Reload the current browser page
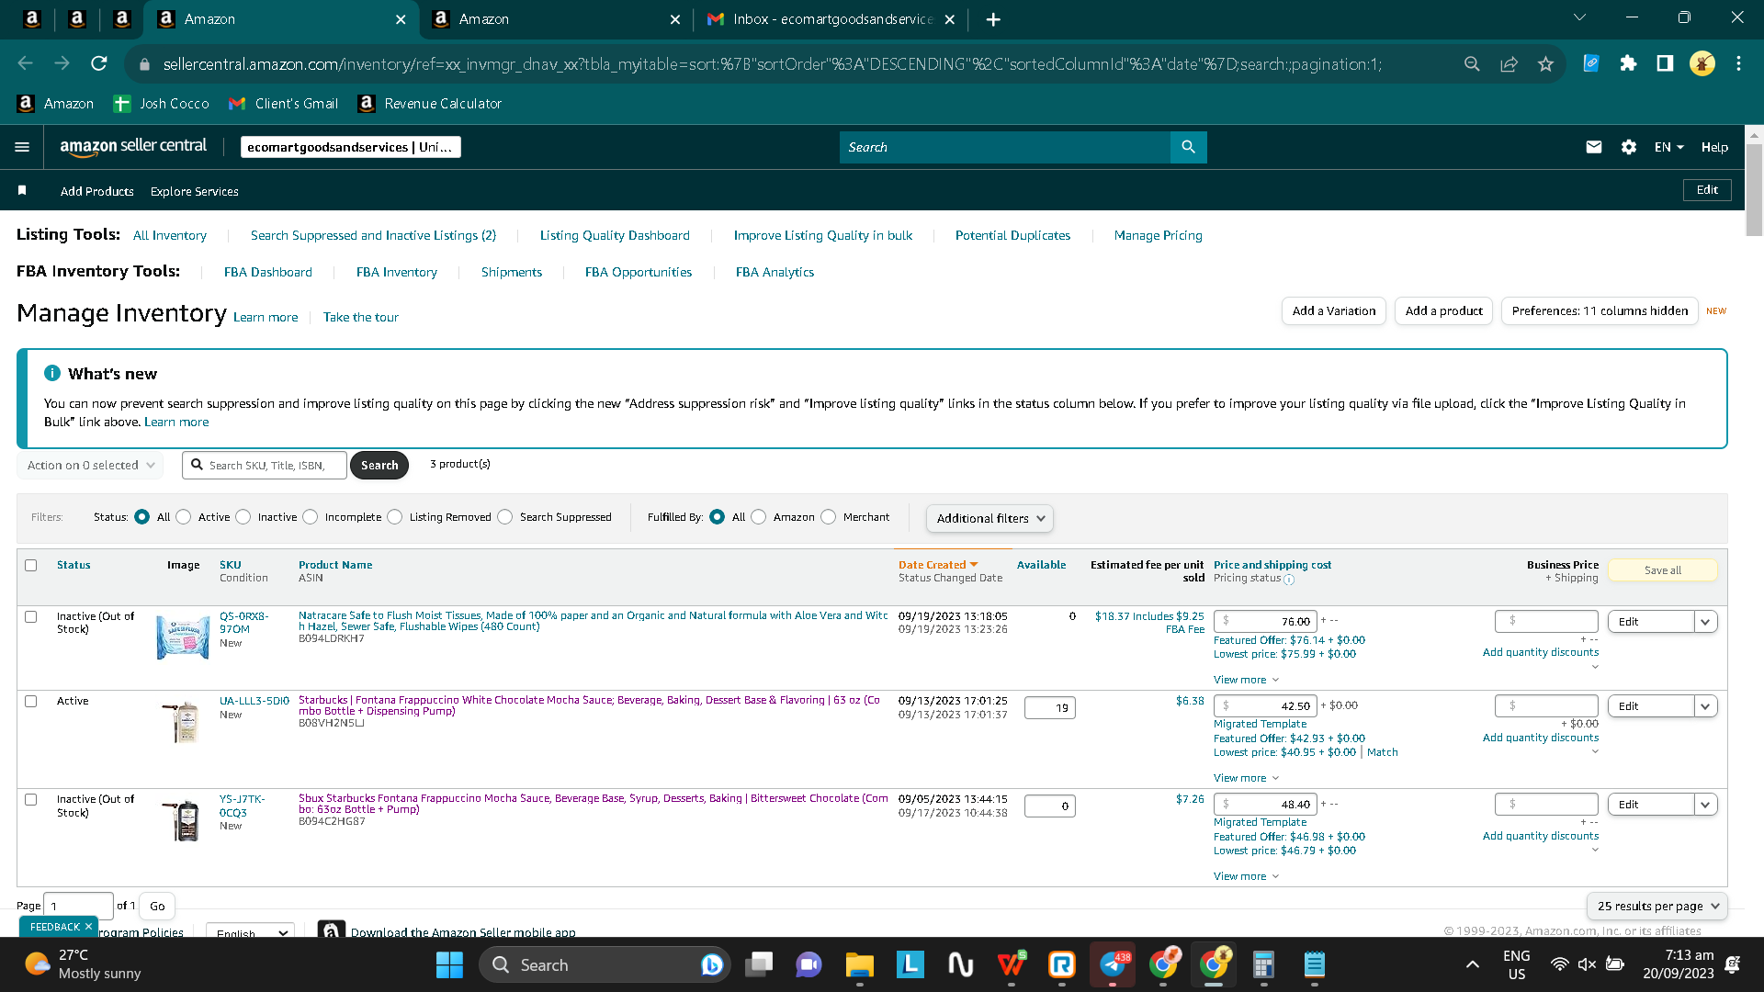The width and height of the screenshot is (1764, 992). tap(99, 63)
